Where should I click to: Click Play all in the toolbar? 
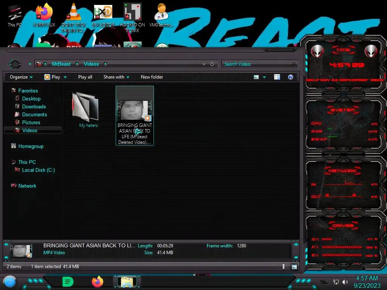(x=85, y=77)
